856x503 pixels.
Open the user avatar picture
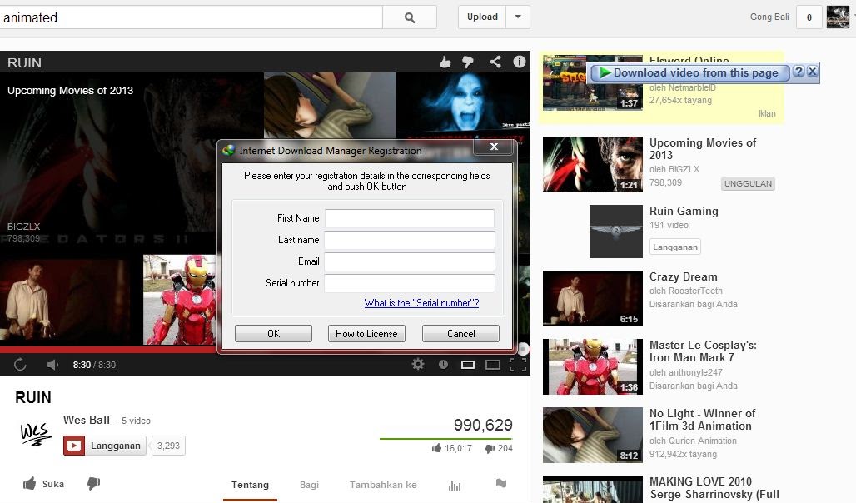[838, 17]
